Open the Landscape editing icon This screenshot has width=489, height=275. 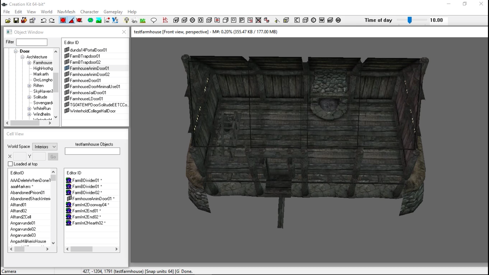(x=99, y=20)
